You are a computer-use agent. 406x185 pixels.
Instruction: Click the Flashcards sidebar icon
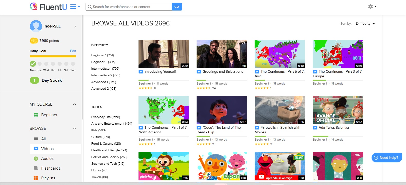[36, 168]
